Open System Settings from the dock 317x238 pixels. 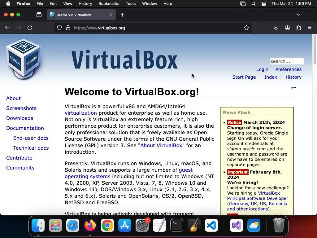point(142,225)
